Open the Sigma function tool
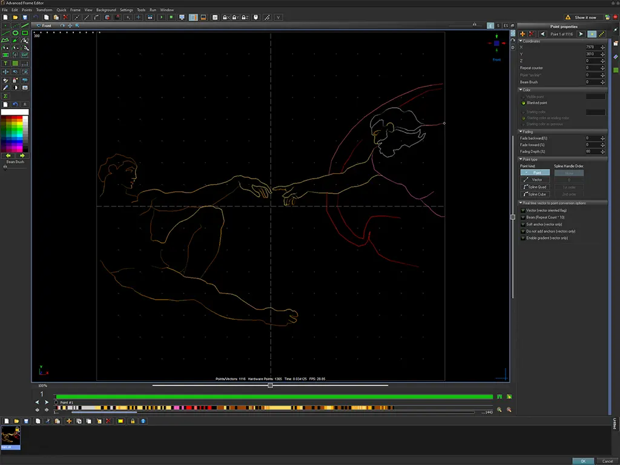 (5, 96)
